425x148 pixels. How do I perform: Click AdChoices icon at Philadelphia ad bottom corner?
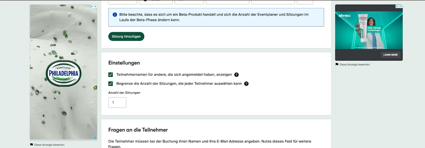pos(95,138)
